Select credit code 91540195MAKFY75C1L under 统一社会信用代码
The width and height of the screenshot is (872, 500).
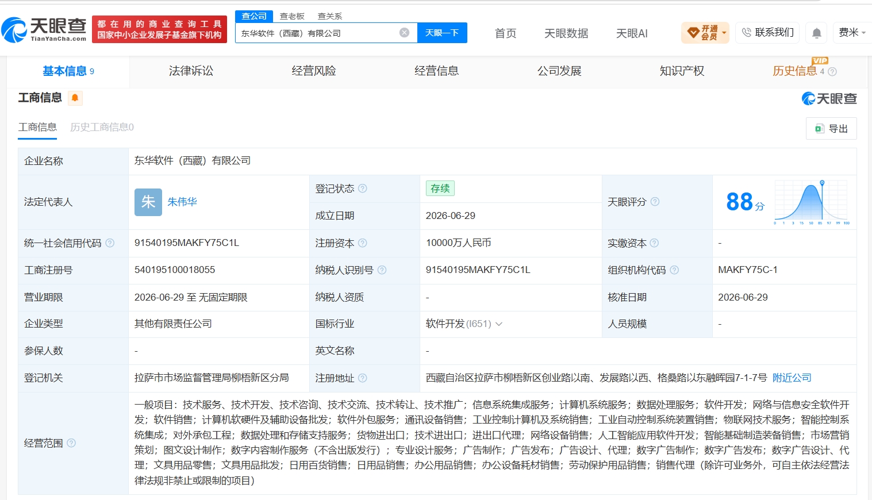click(187, 243)
